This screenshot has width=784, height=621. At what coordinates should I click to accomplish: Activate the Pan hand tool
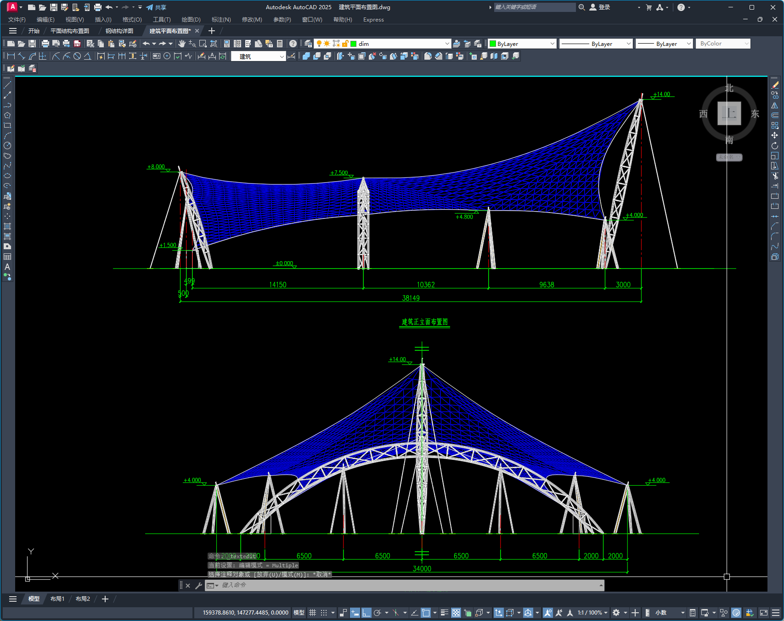click(182, 44)
